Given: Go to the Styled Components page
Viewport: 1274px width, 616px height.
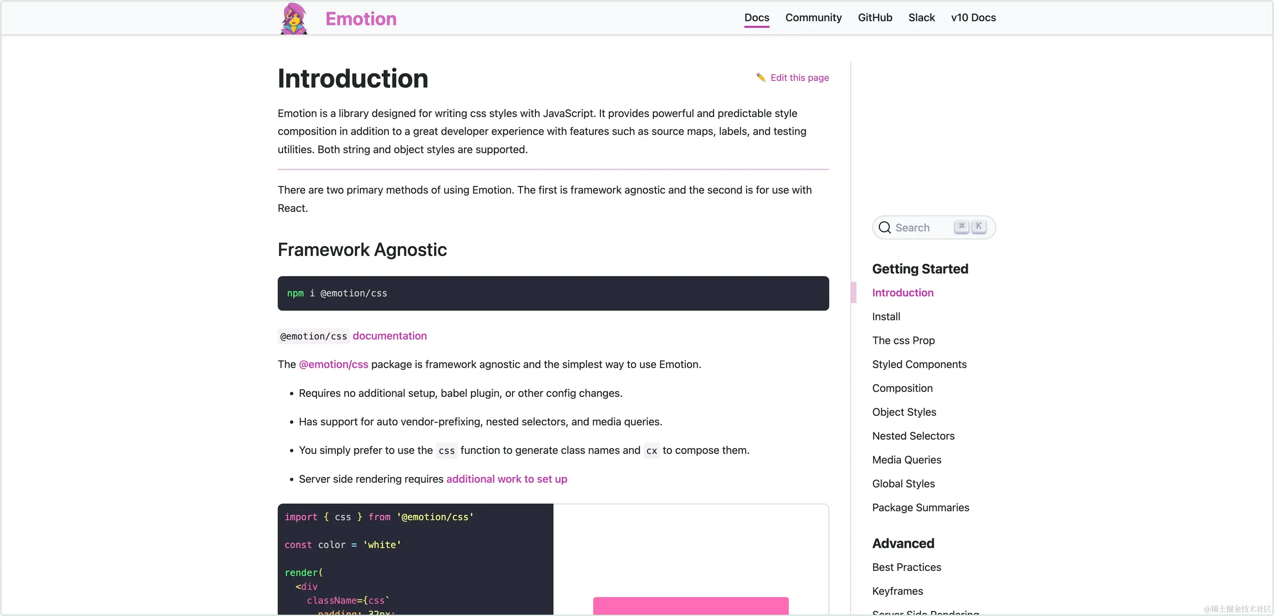Looking at the screenshot, I should 919,364.
